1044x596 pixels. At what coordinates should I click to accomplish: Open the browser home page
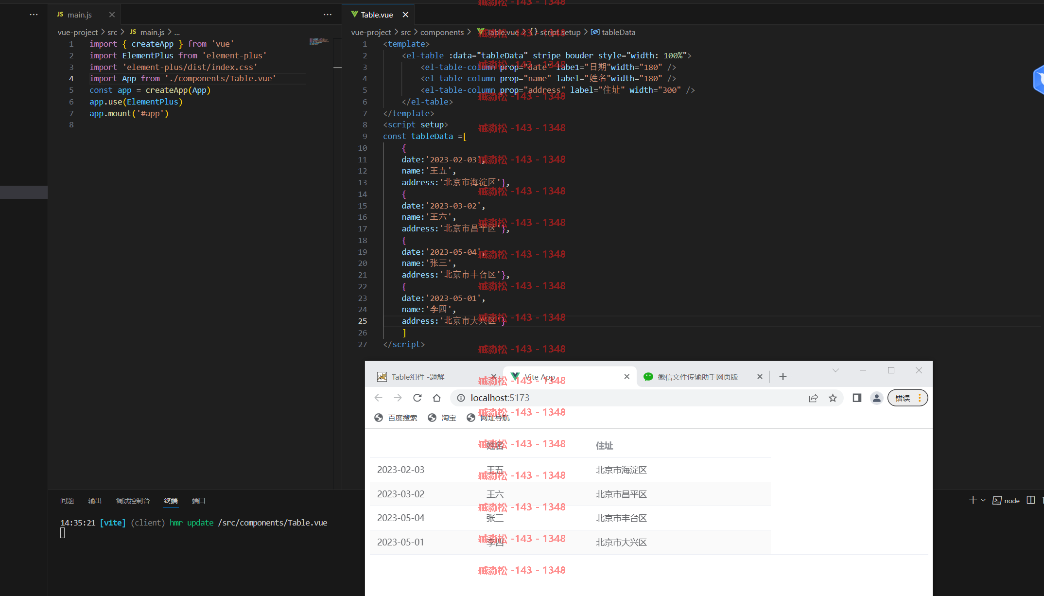(x=436, y=398)
